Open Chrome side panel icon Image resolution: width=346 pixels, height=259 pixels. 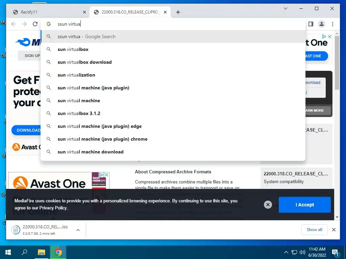click(311, 24)
